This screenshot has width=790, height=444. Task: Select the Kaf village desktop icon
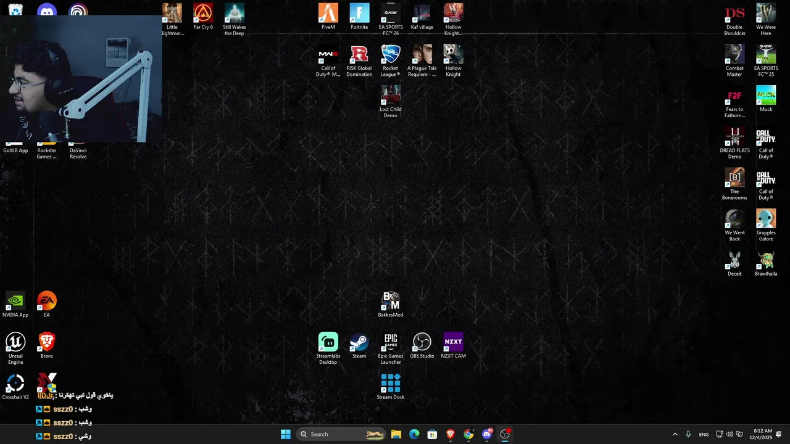422,17
